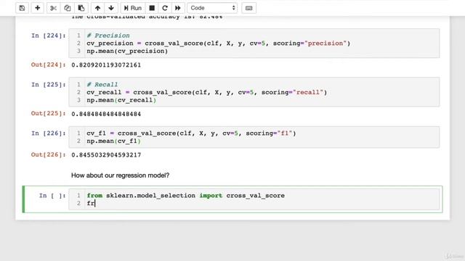Click the In [224]: prompt label
Image resolution: width=465 pixels, height=261 pixels.
(x=49, y=36)
